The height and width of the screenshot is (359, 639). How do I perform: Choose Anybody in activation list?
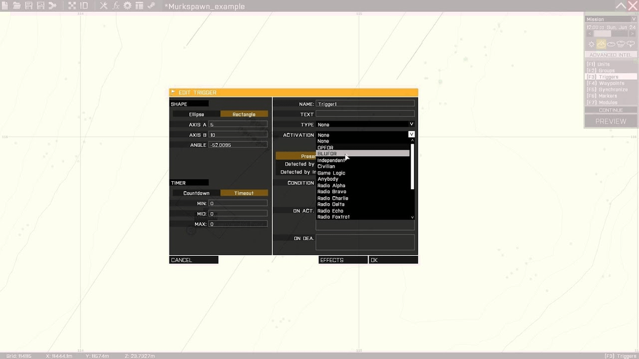[363, 179]
